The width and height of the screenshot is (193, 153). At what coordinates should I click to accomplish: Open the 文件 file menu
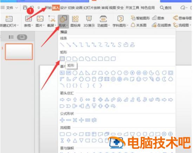pyautogui.click(x=9, y=8)
